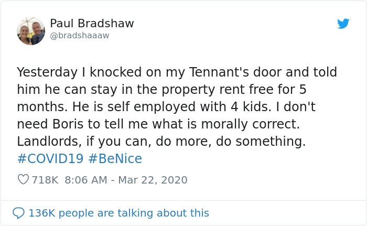Image resolution: width=367 pixels, height=226 pixels.
Task: Click the 718K likes count
Action: click(45, 180)
